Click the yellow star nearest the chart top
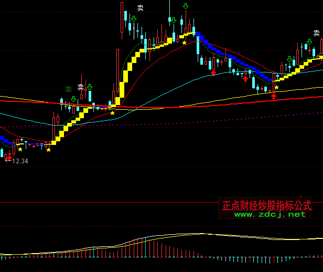 [x=184, y=42]
